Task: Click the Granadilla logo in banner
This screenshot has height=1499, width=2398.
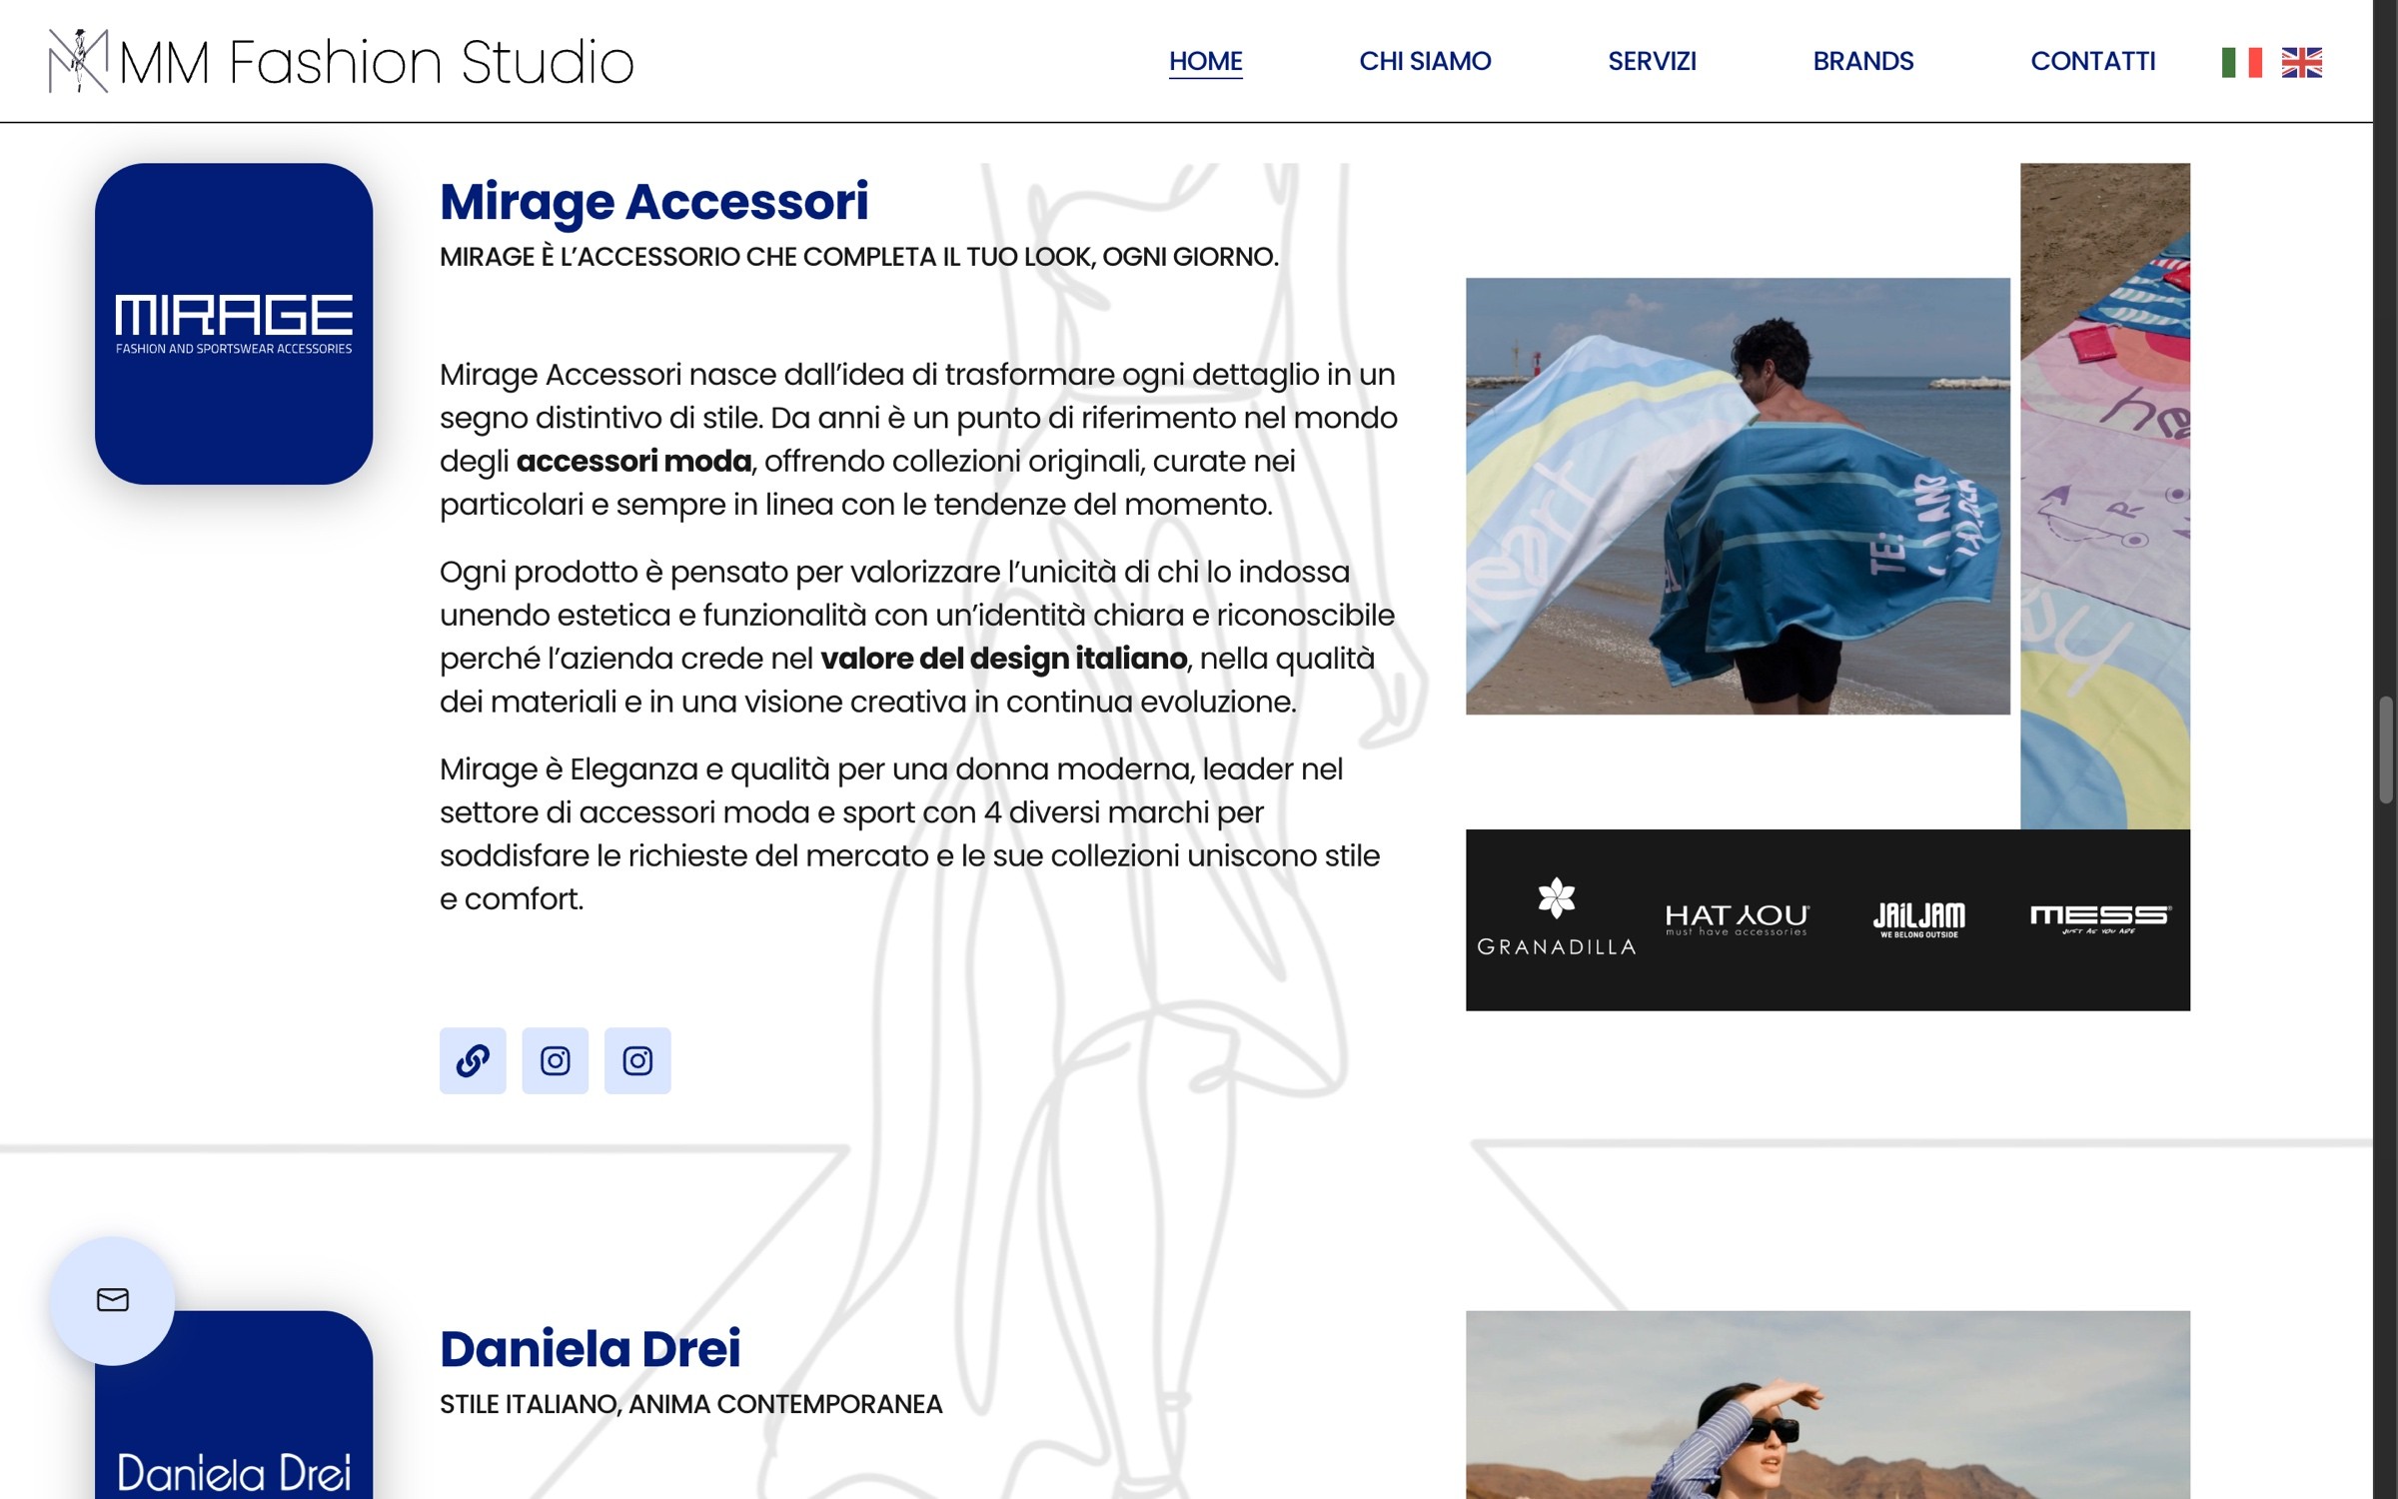Action: 1556,917
